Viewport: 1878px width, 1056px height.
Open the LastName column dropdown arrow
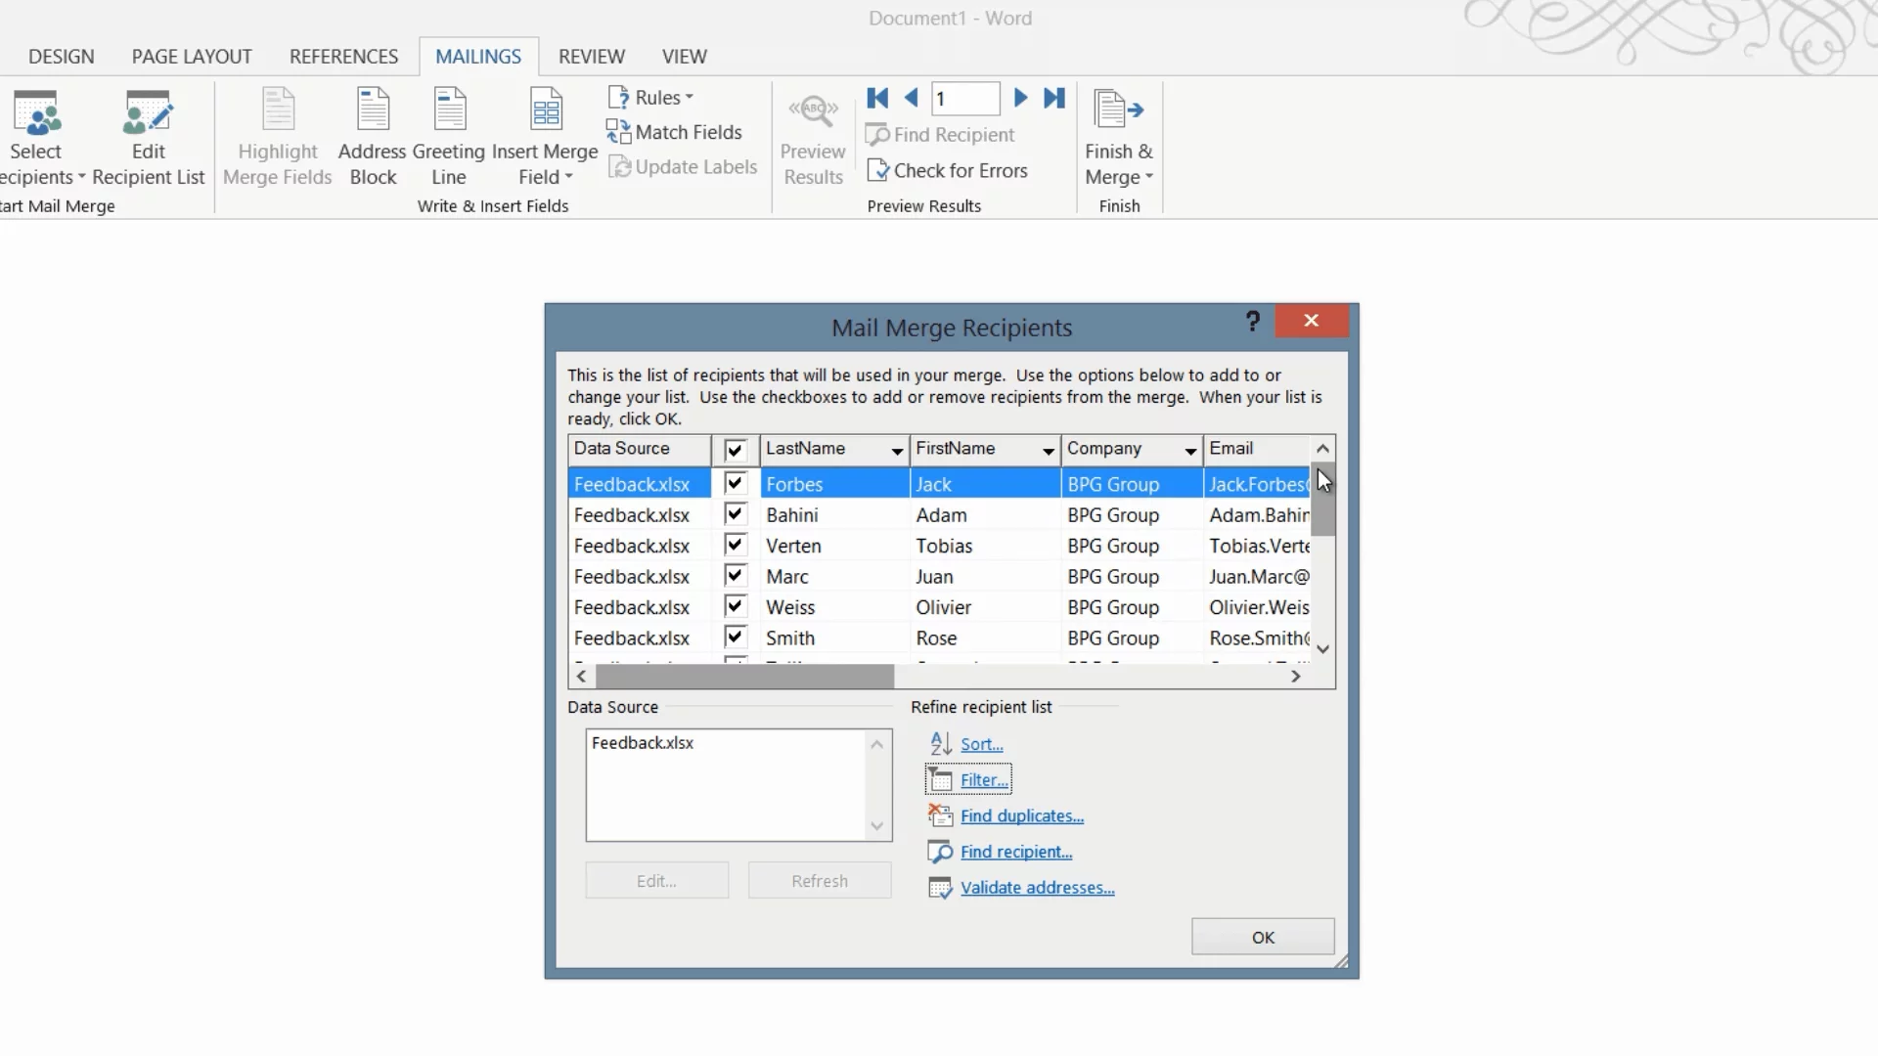[x=896, y=451]
